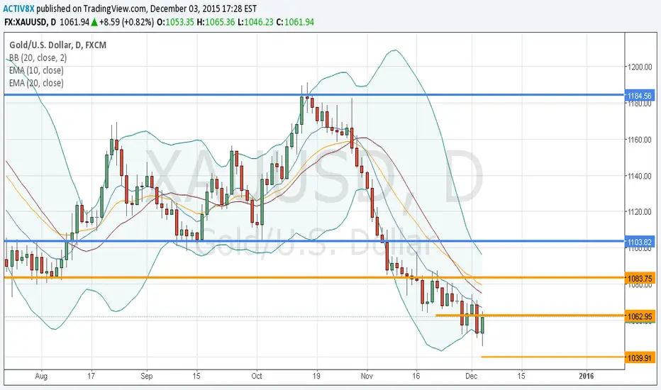
Task: Click the 2016 label on time axis
Action: click(x=586, y=376)
